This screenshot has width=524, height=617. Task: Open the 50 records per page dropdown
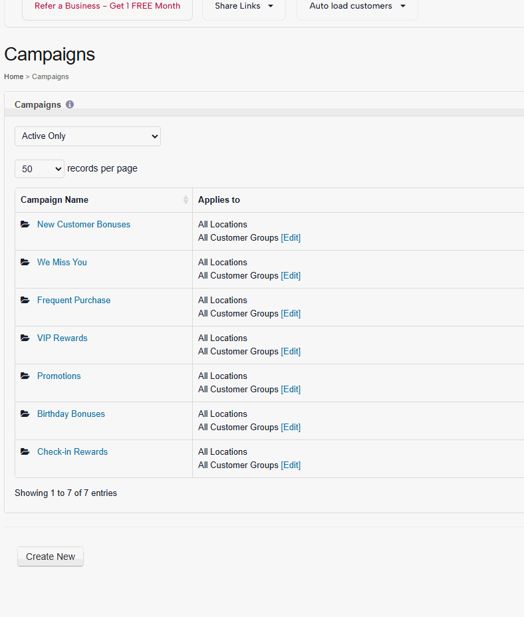click(x=39, y=169)
